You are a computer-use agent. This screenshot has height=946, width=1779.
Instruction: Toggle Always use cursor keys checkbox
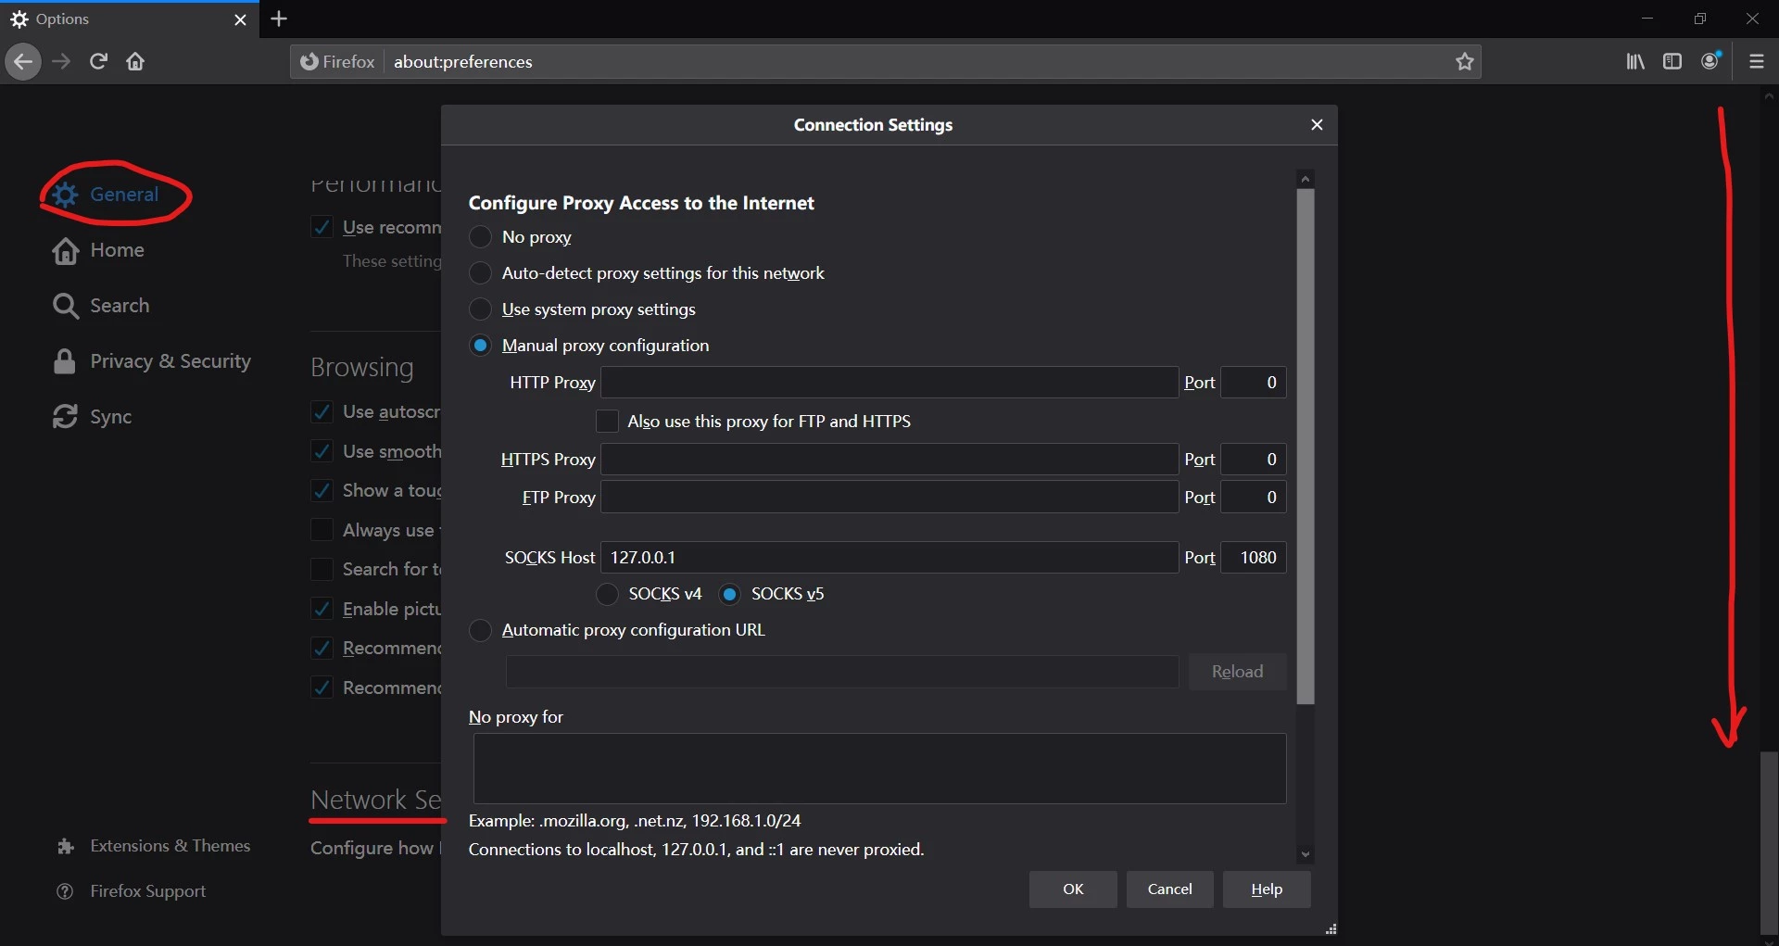(x=322, y=530)
